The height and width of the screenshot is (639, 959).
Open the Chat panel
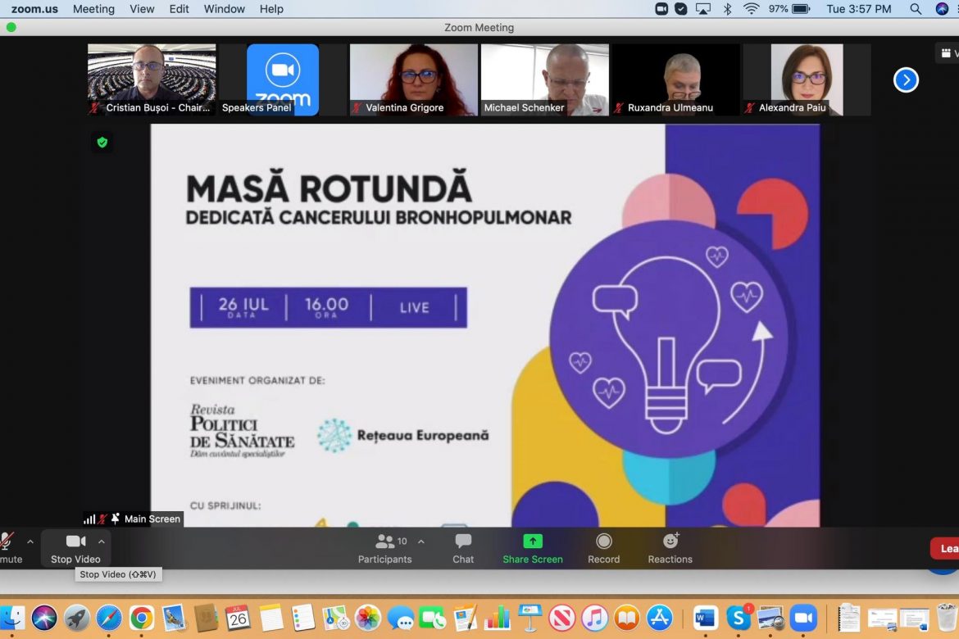[x=463, y=548]
